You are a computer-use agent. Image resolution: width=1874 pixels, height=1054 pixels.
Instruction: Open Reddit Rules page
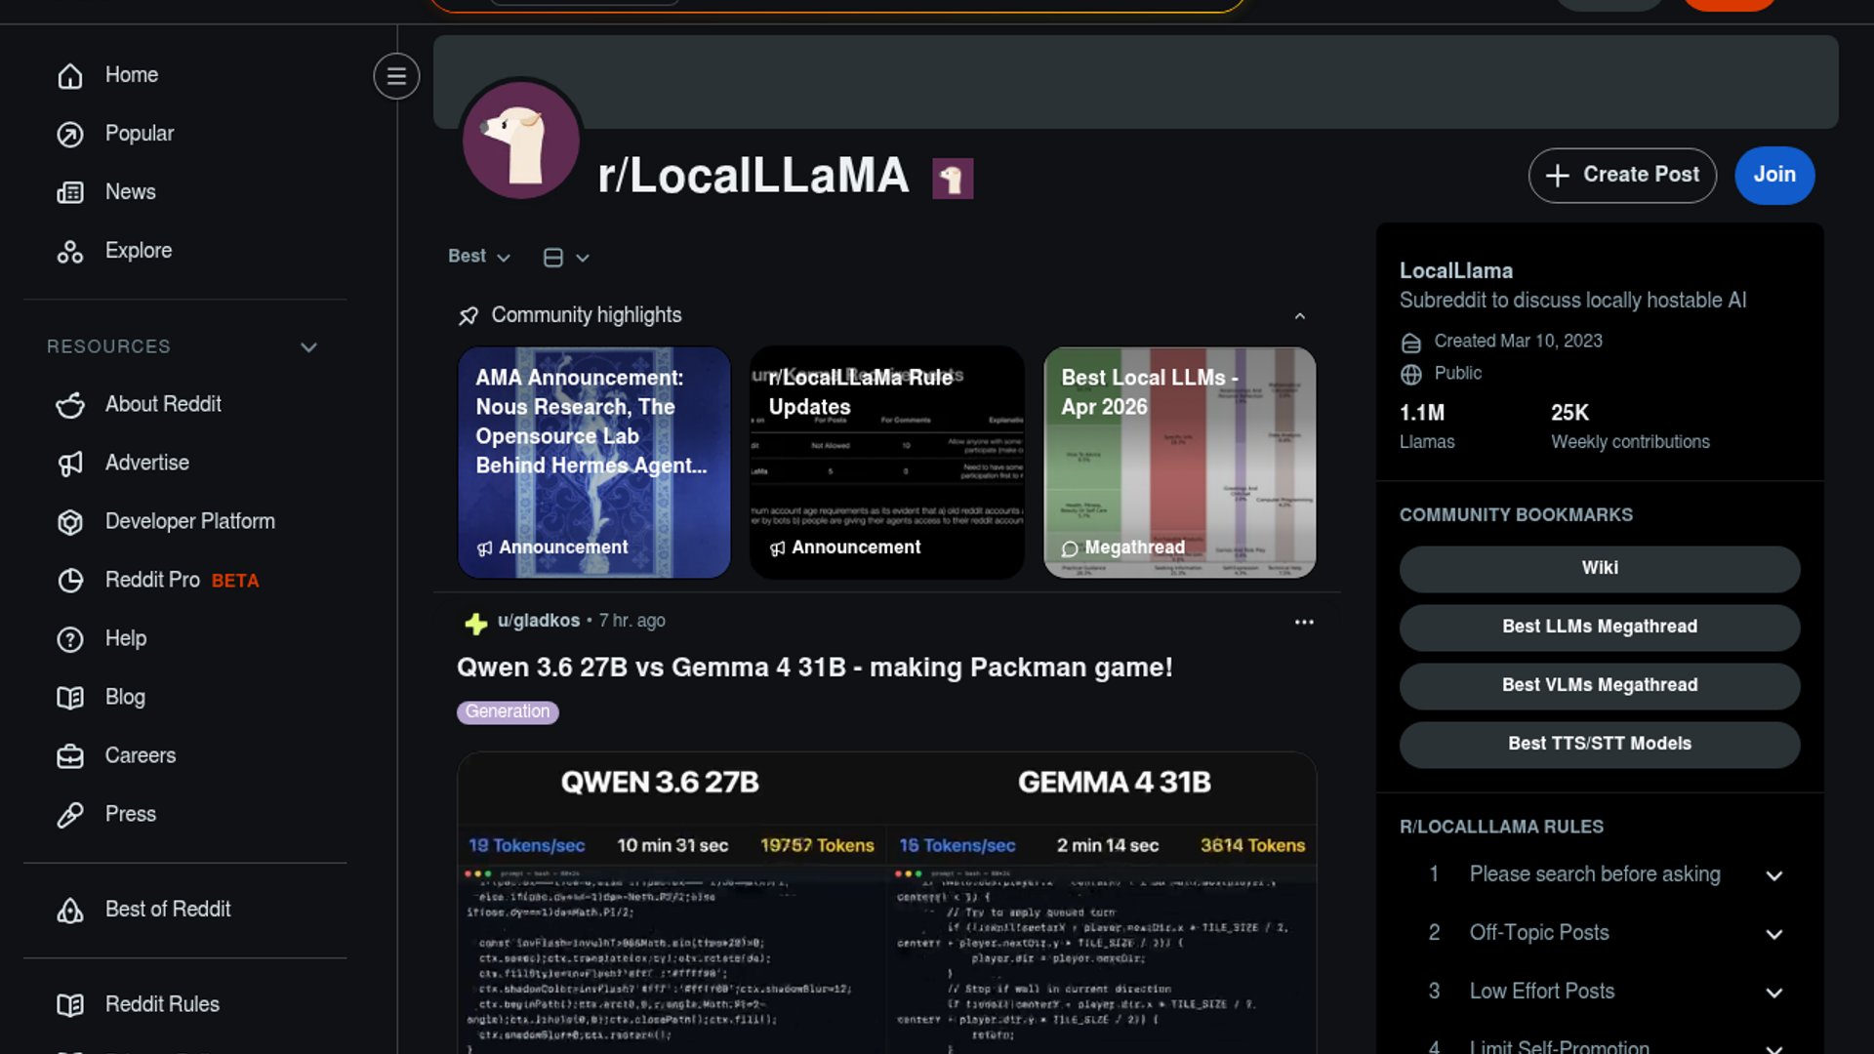pos(162,1004)
